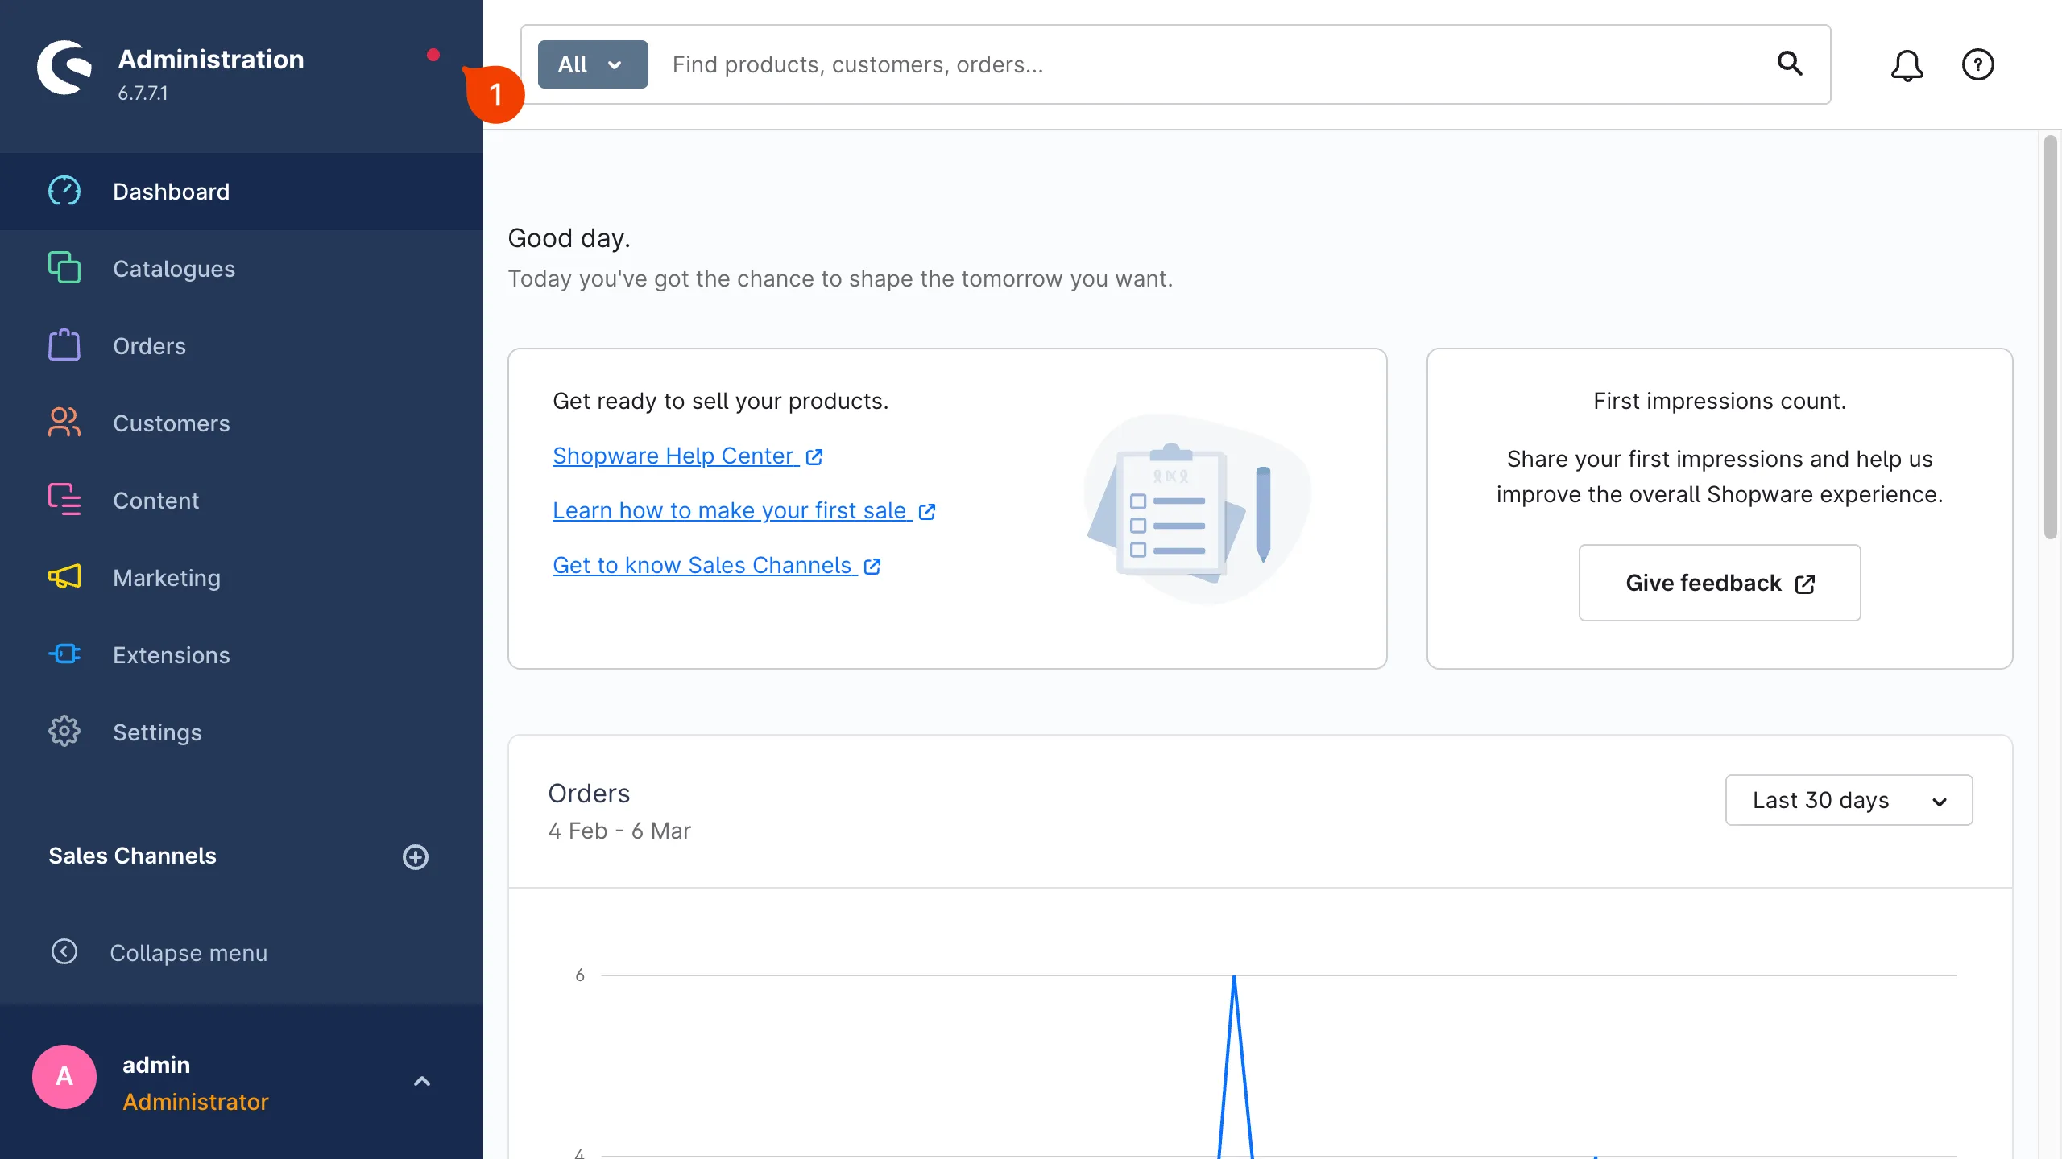Select the Catalogues icon in sidebar
This screenshot has height=1159, width=2062.
click(64, 268)
